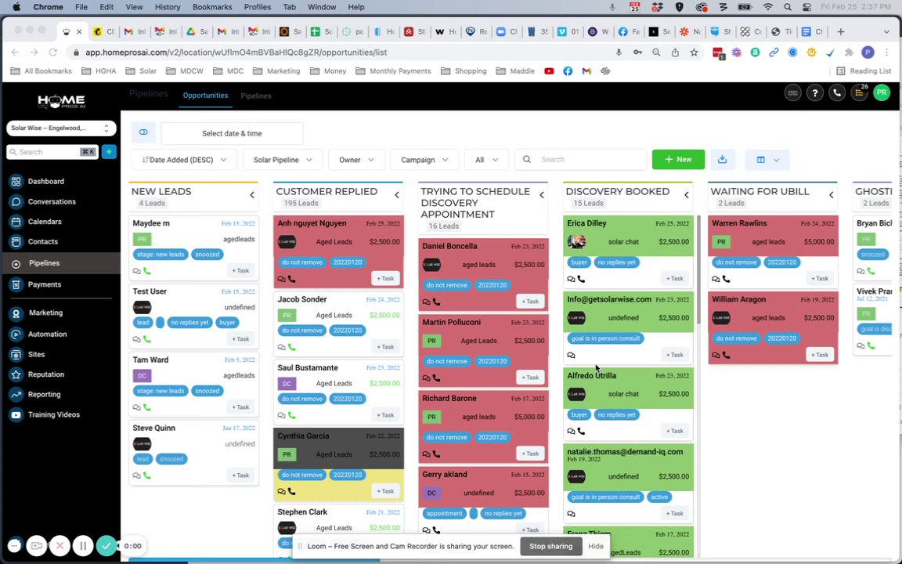Open the All status dropdown

[x=486, y=160]
